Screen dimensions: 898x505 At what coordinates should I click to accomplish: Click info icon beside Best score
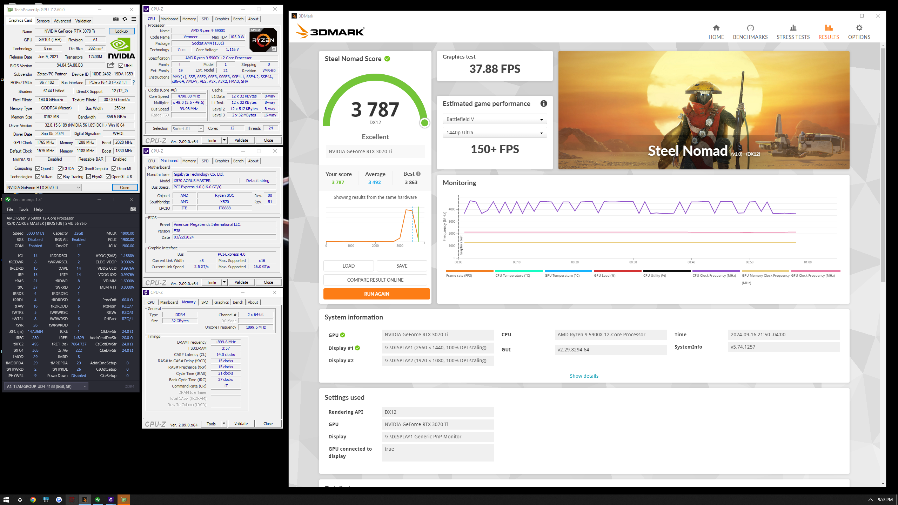tap(418, 174)
